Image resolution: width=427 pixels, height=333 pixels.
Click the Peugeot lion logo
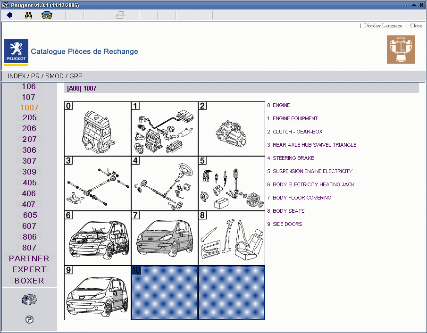point(16,49)
